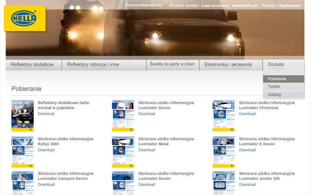Viewport: 311px width, 195px height.
Task: Visit www.hella.pl link
Action: coord(245,5)
